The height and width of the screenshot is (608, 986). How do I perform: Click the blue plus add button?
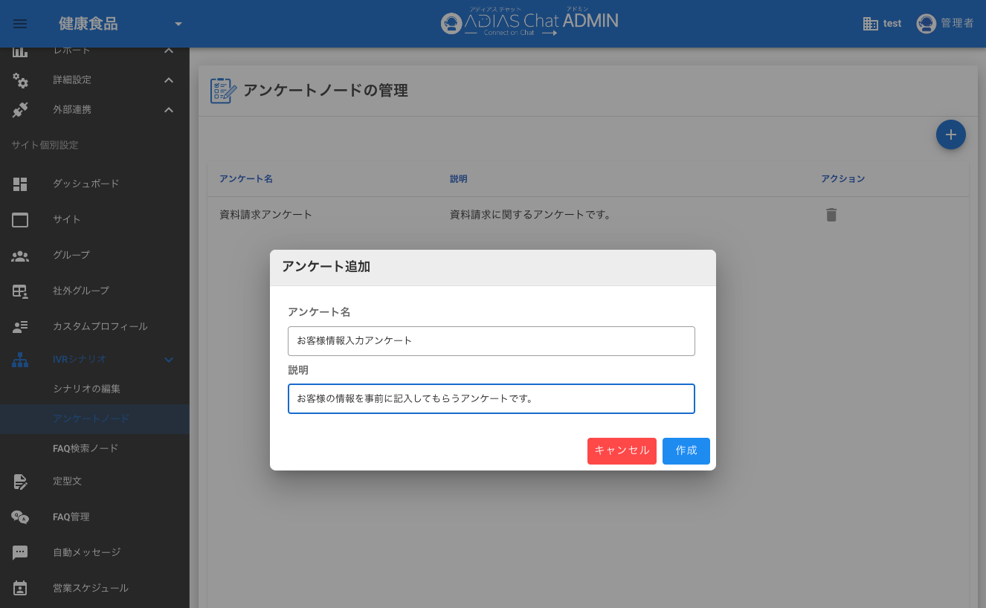pyautogui.click(x=950, y=135)
